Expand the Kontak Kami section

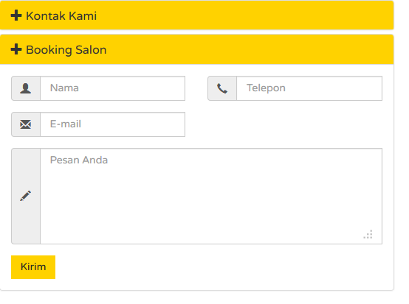point(196,15)
